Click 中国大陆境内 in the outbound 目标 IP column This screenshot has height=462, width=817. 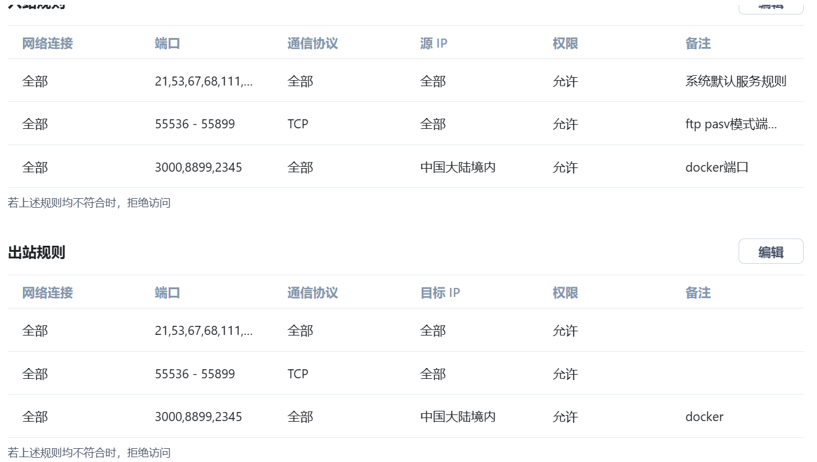pyautogui.click(x=458, y=417)
